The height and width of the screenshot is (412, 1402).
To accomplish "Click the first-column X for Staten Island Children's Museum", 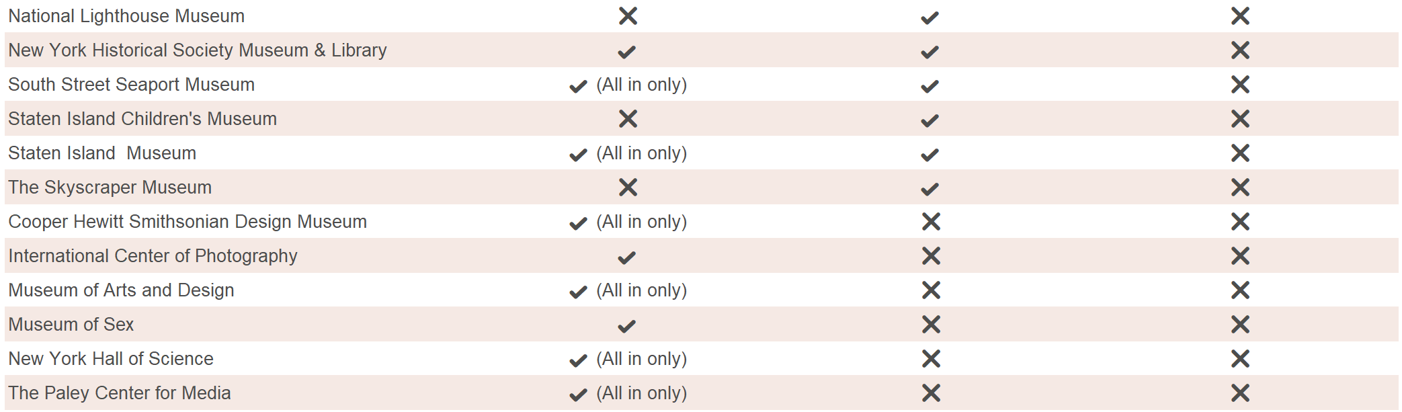I will (628, 119).
